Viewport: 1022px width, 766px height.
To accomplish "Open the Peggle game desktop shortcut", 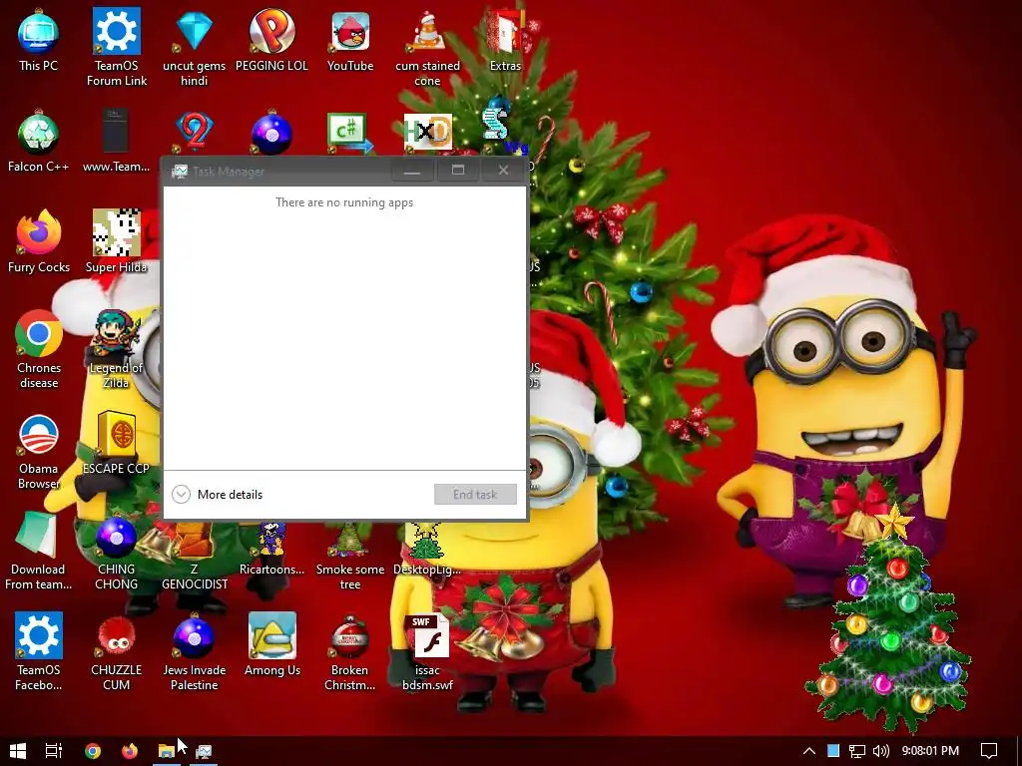I will click(x=271, y=40).
